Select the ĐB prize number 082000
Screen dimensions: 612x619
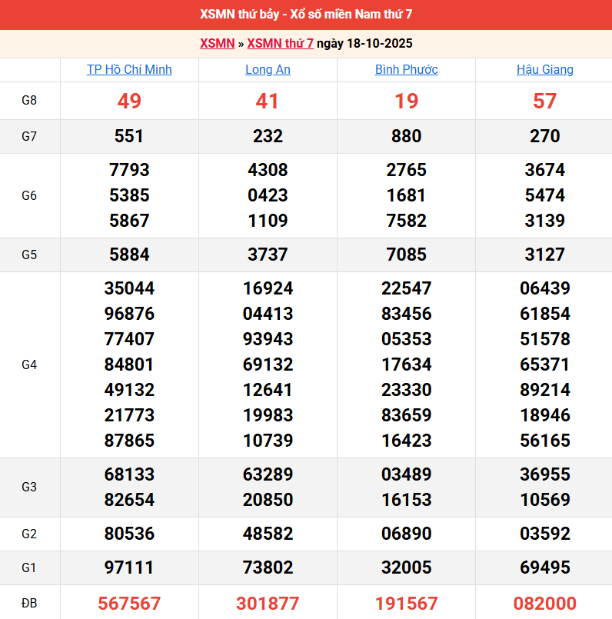point(544,604)
